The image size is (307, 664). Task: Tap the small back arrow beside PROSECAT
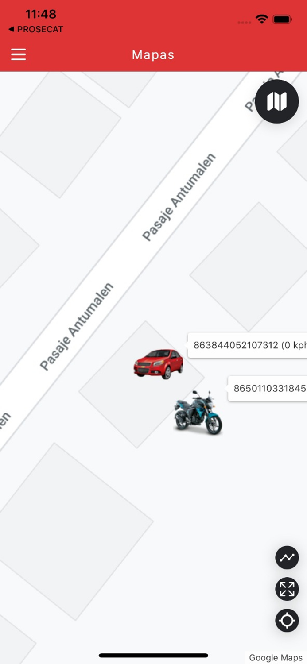click(x=11, y=29)
